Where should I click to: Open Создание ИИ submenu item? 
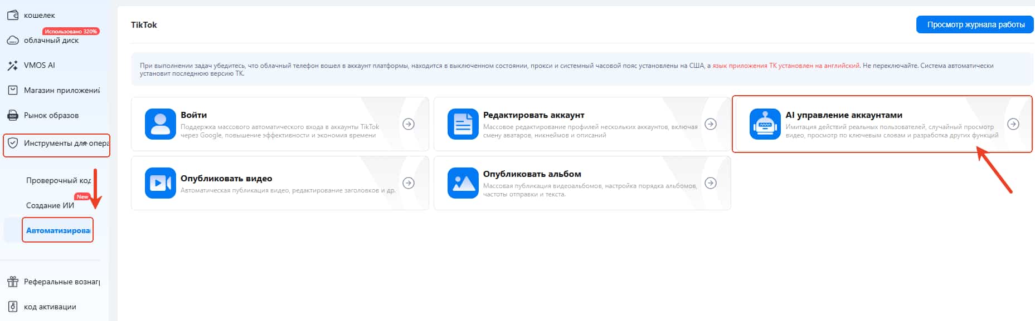[50, 205]
